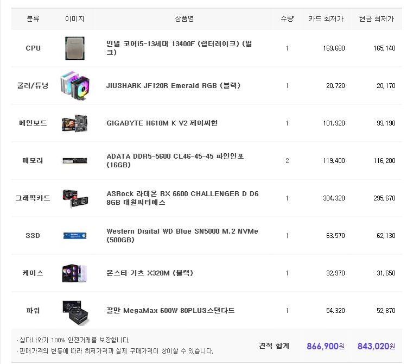
Task: Click case cash price 31,650
Action: click(386, 273)
